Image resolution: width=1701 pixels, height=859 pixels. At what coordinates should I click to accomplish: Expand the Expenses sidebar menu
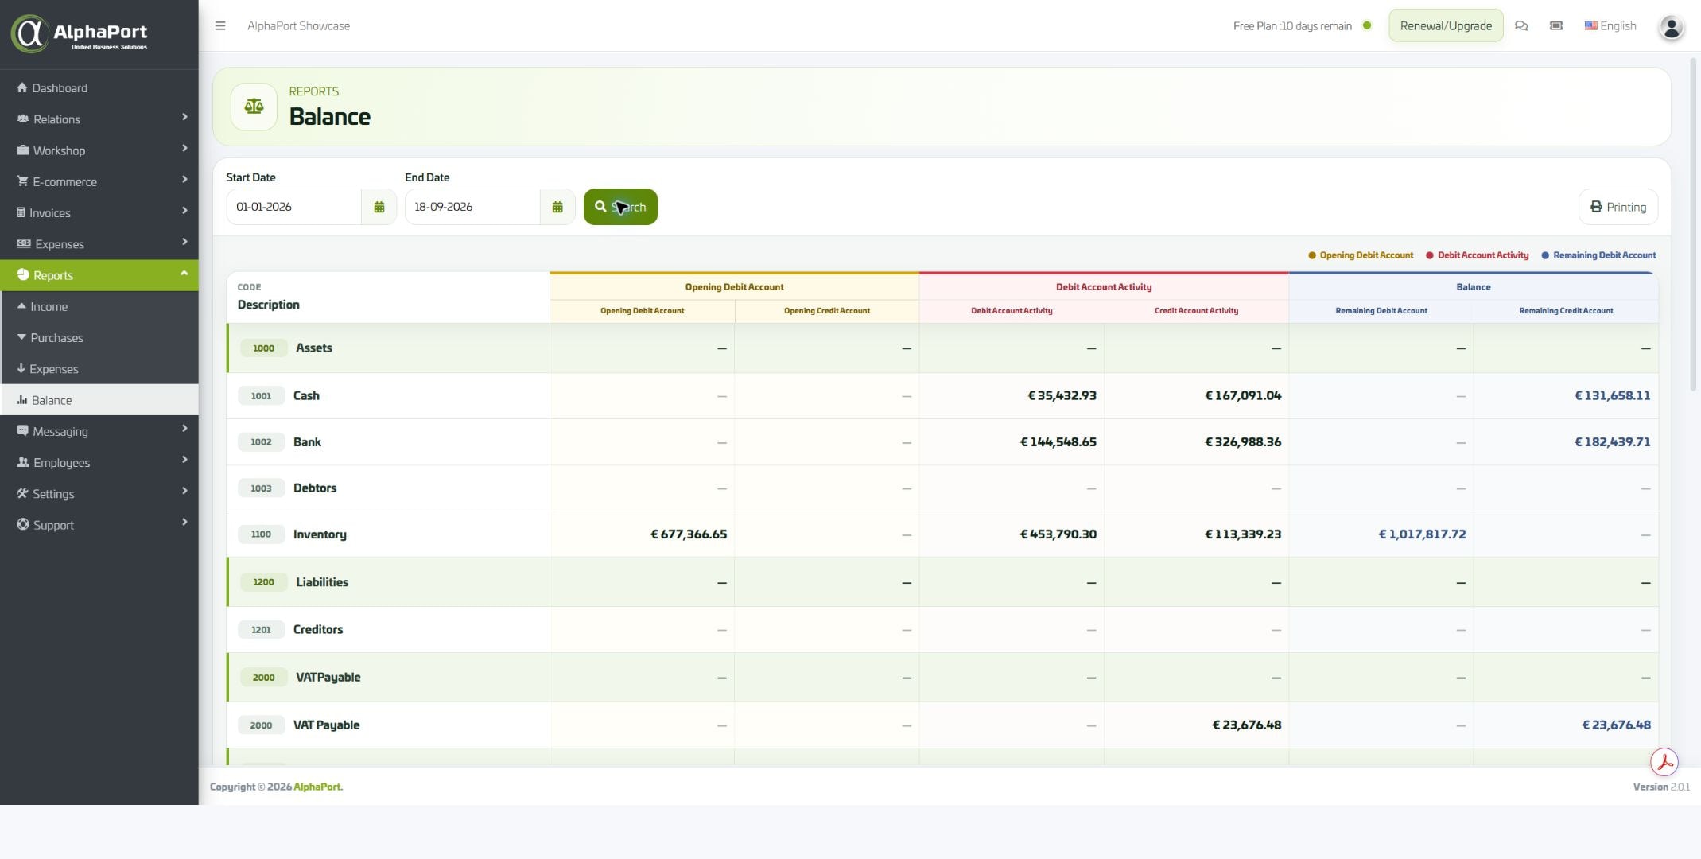pos(99,243)
